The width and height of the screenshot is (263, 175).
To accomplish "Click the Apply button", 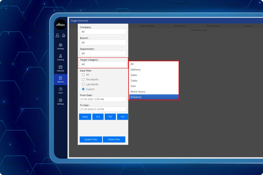I will pyautogui.click(x=85, y=117).
